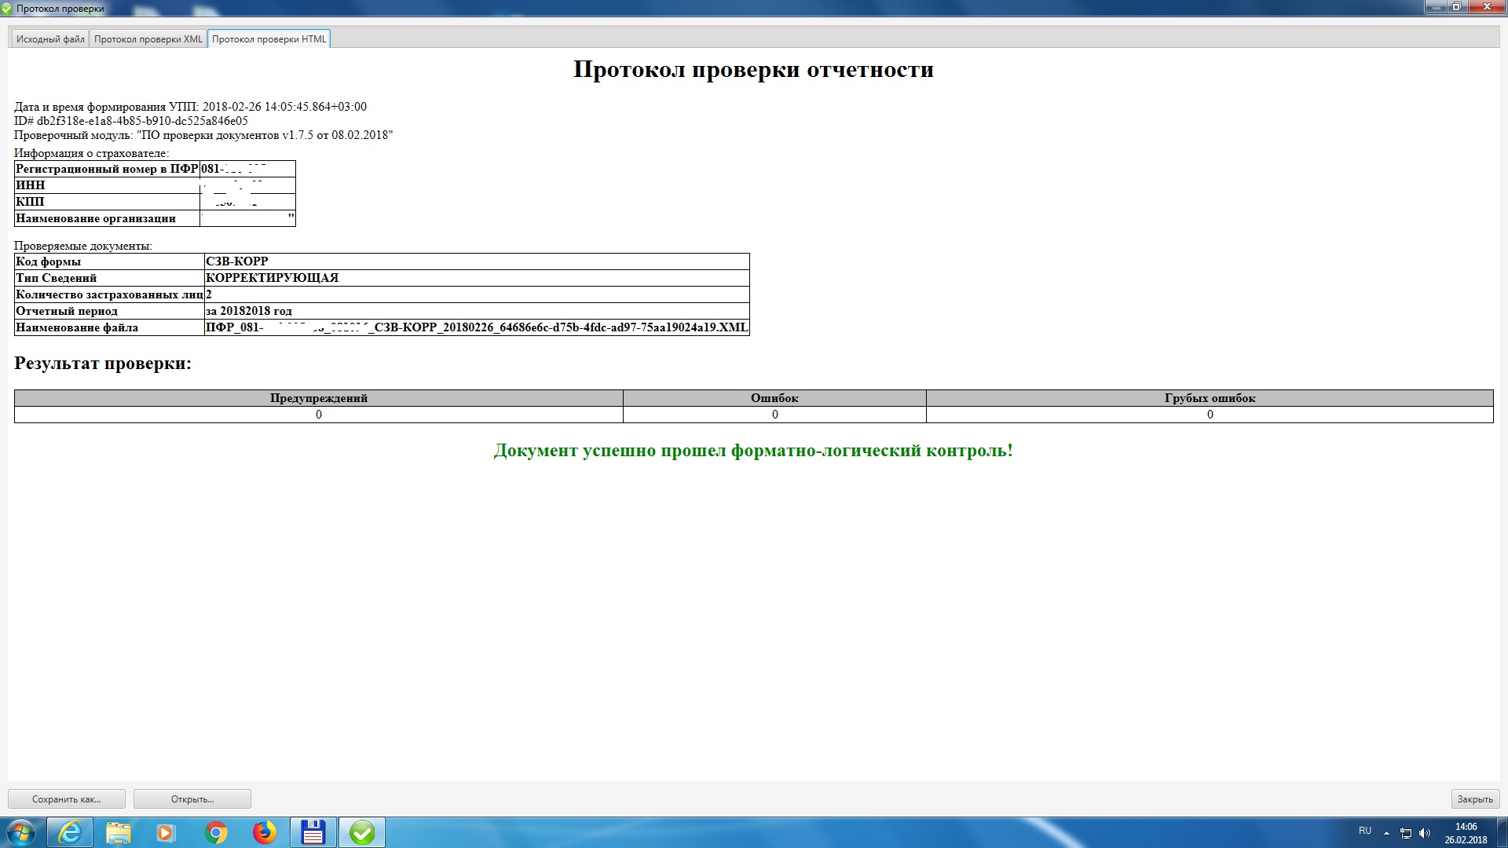
Task: Open Windows Explorer folder icon in taskbar
Action: tap(118, 832)
